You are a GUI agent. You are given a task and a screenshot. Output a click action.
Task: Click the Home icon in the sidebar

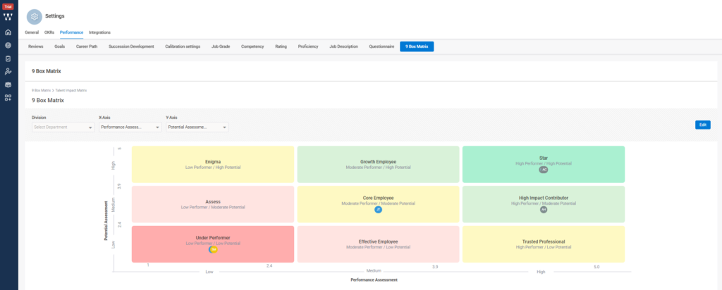click(8, 32)
